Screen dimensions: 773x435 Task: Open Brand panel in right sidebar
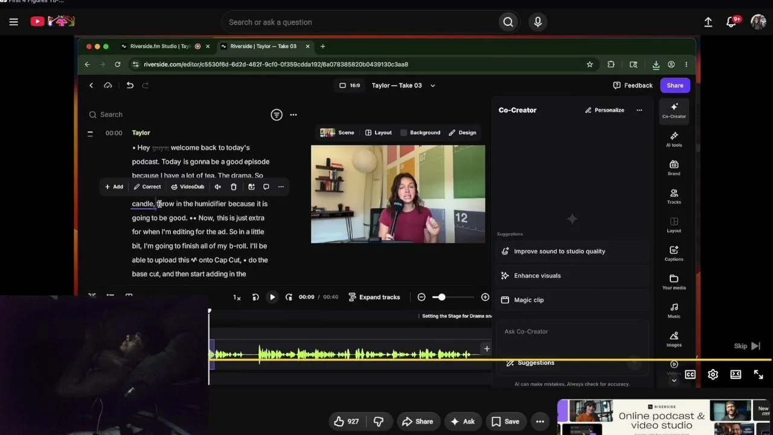point(674,168)
